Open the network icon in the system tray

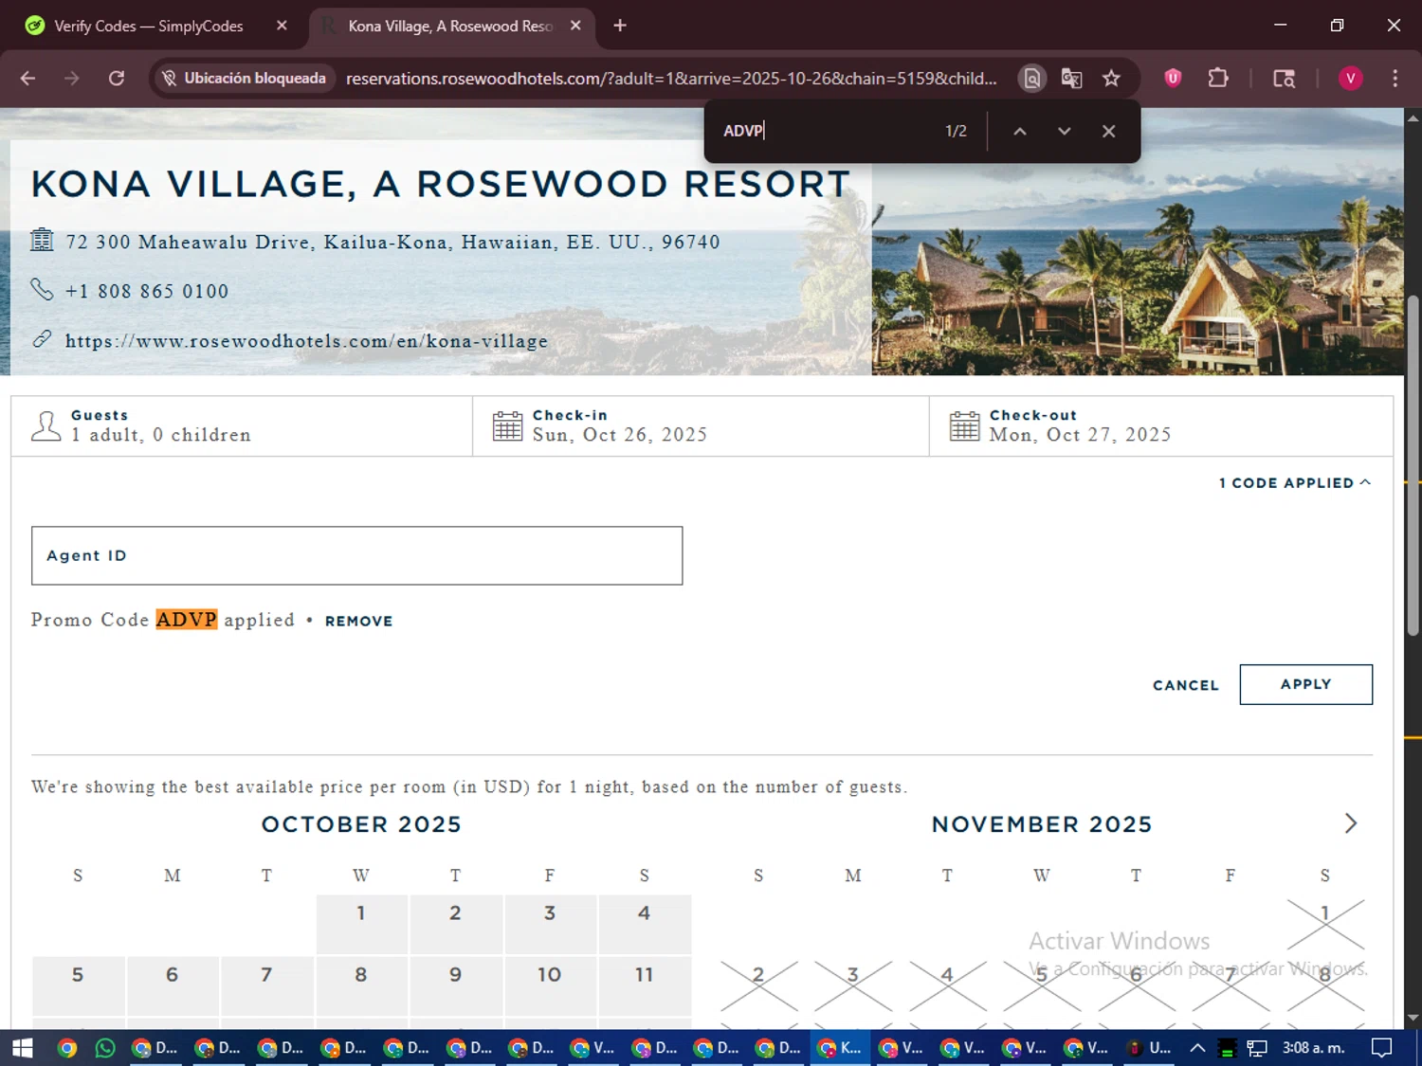pos(1257,1048)
